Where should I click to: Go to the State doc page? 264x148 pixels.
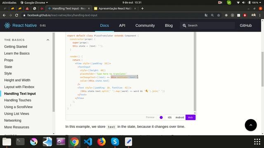(x=8, y=67)
